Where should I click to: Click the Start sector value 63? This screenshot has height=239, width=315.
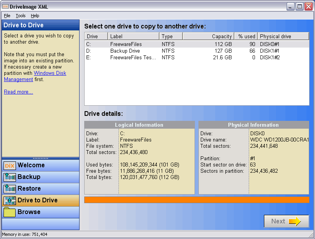tap(253, 165)
